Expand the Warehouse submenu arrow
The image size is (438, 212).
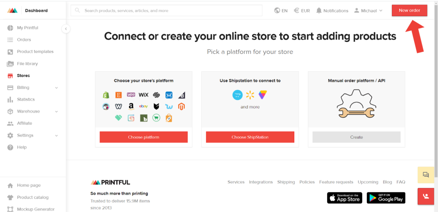[x=57, y=111]
